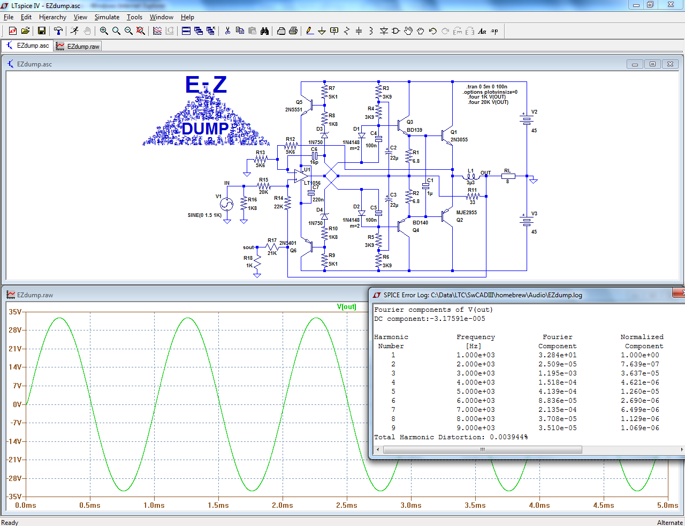Viewport: 685px width, 526px height.
Task: Click DC component line in error log
Action: point(429,319)
